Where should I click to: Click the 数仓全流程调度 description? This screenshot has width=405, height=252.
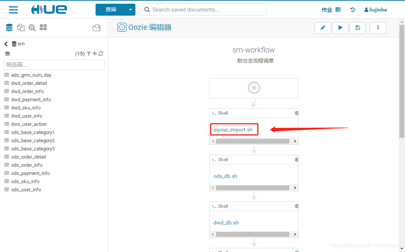tap(255, 61)
